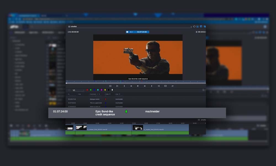
Task: Click the cyan marker on the viewer ruler
Action: click(x=106, y=81)
